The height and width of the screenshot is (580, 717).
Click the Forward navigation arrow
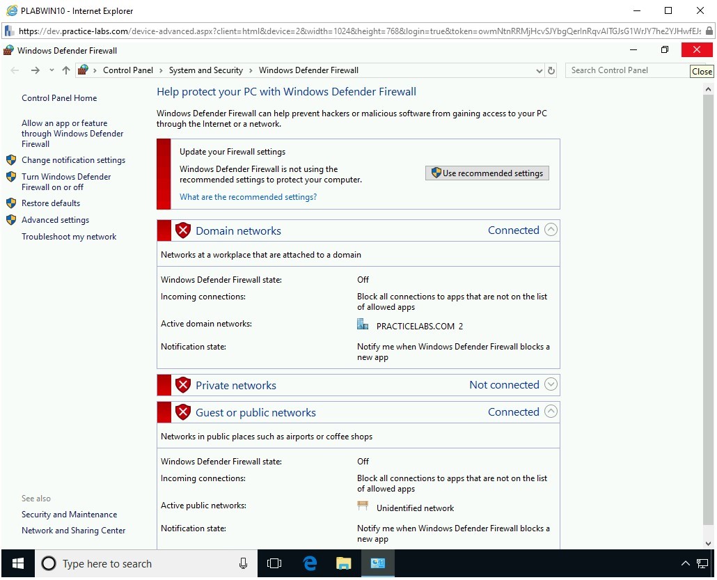coord(35,70)
